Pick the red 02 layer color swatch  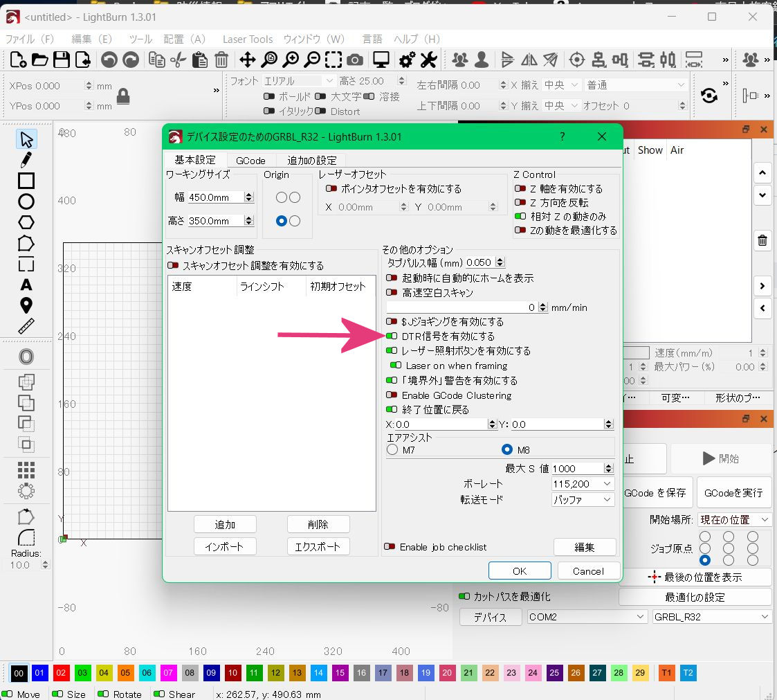pos(61,673)
